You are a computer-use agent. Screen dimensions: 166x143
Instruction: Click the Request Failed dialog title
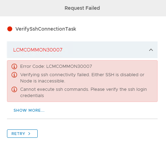[x=82, y=8]
